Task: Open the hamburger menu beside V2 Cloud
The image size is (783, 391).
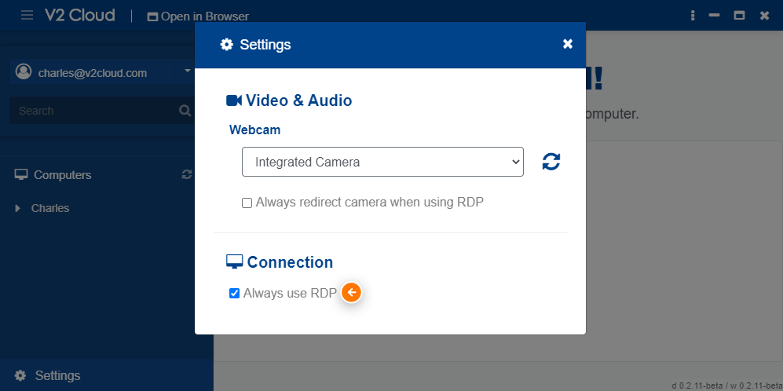Action: pyautogui.click(x=27, y=16)
